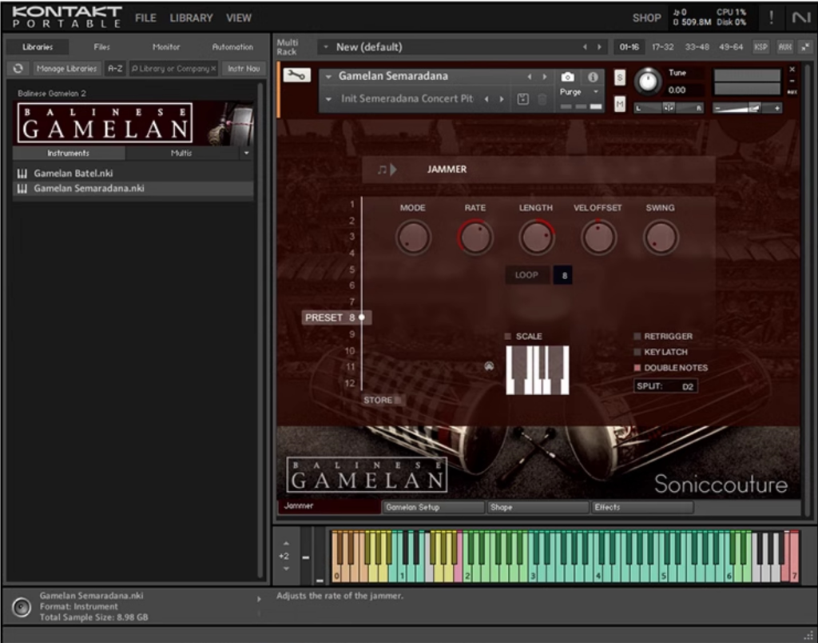Open the Purge dropdown menu
This screenshot has height=643, width=818.
click(595, 92)
